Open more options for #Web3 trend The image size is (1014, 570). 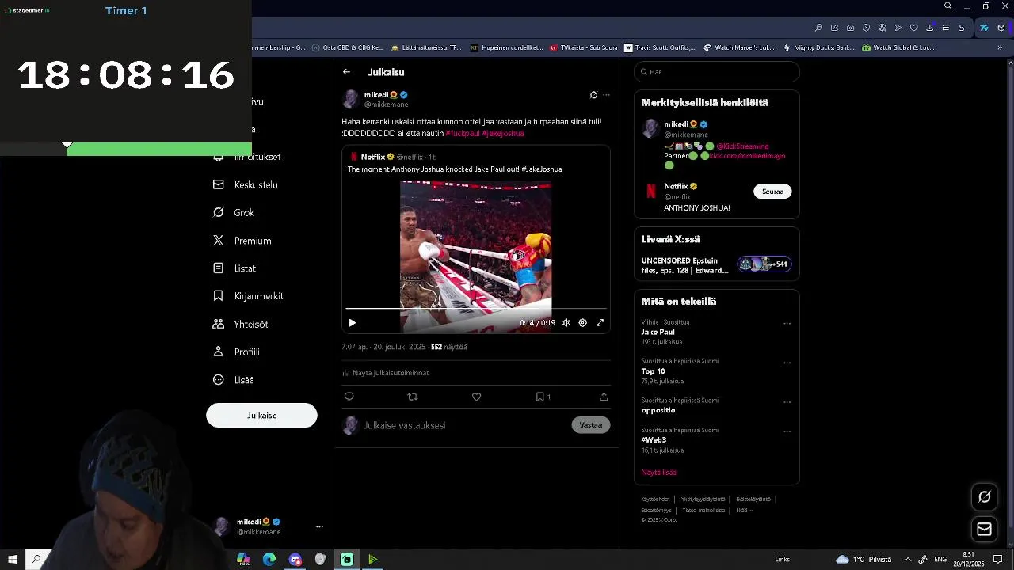[x=787, y=431]
